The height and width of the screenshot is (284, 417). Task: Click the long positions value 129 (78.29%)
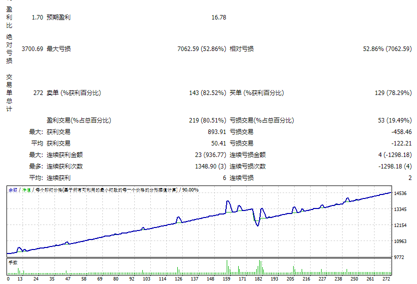tap(393, 92)
